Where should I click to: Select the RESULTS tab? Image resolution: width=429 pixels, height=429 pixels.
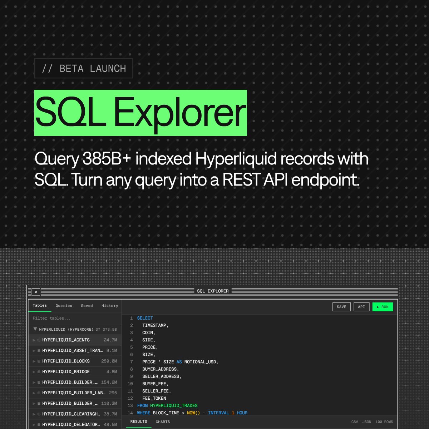(x=139, y=422)
